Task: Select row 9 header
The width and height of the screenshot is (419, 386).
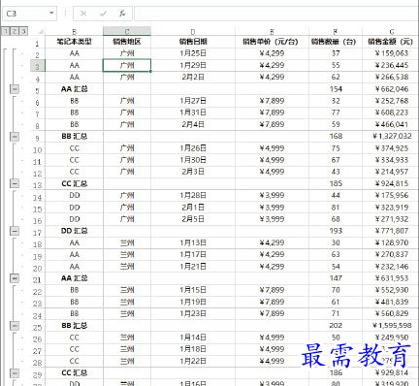Action: [x=38, y=138]
